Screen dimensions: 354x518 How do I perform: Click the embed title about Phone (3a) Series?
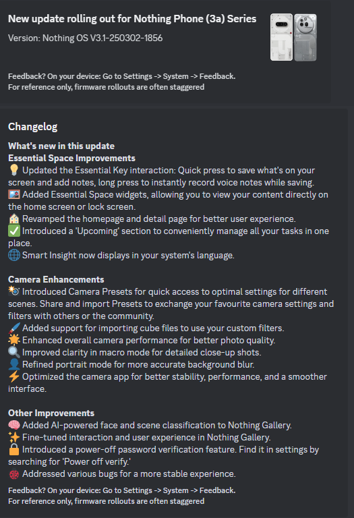(132, 19)
